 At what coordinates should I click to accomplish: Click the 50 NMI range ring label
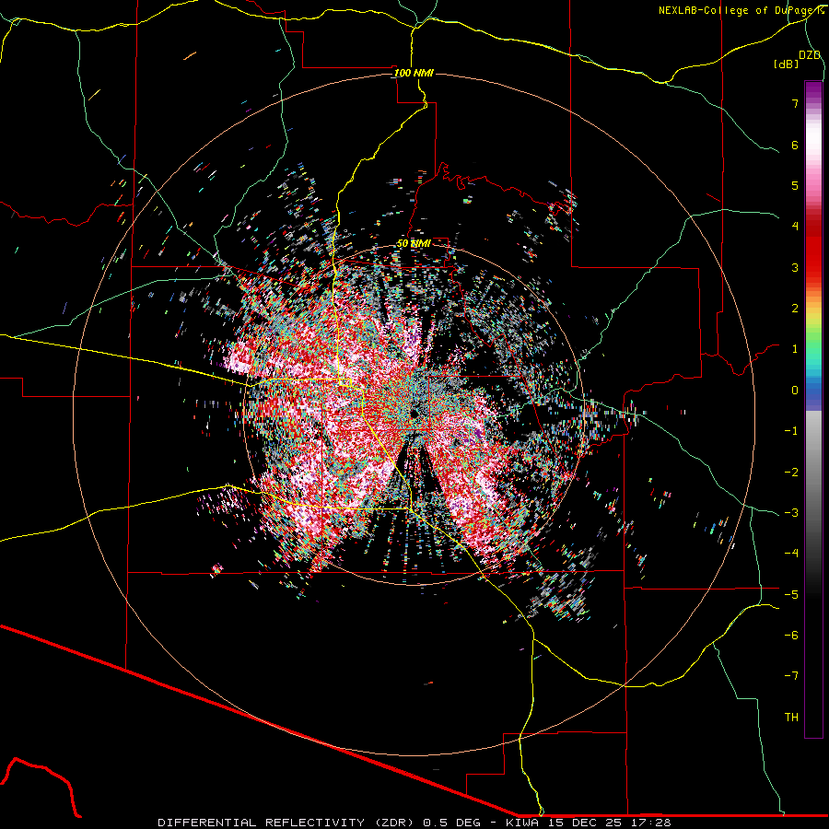point(414,244)
